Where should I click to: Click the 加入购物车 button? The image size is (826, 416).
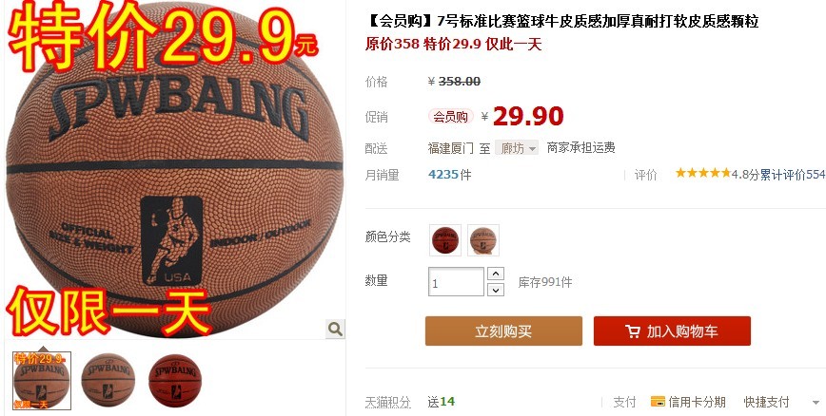tap(672, 331)
